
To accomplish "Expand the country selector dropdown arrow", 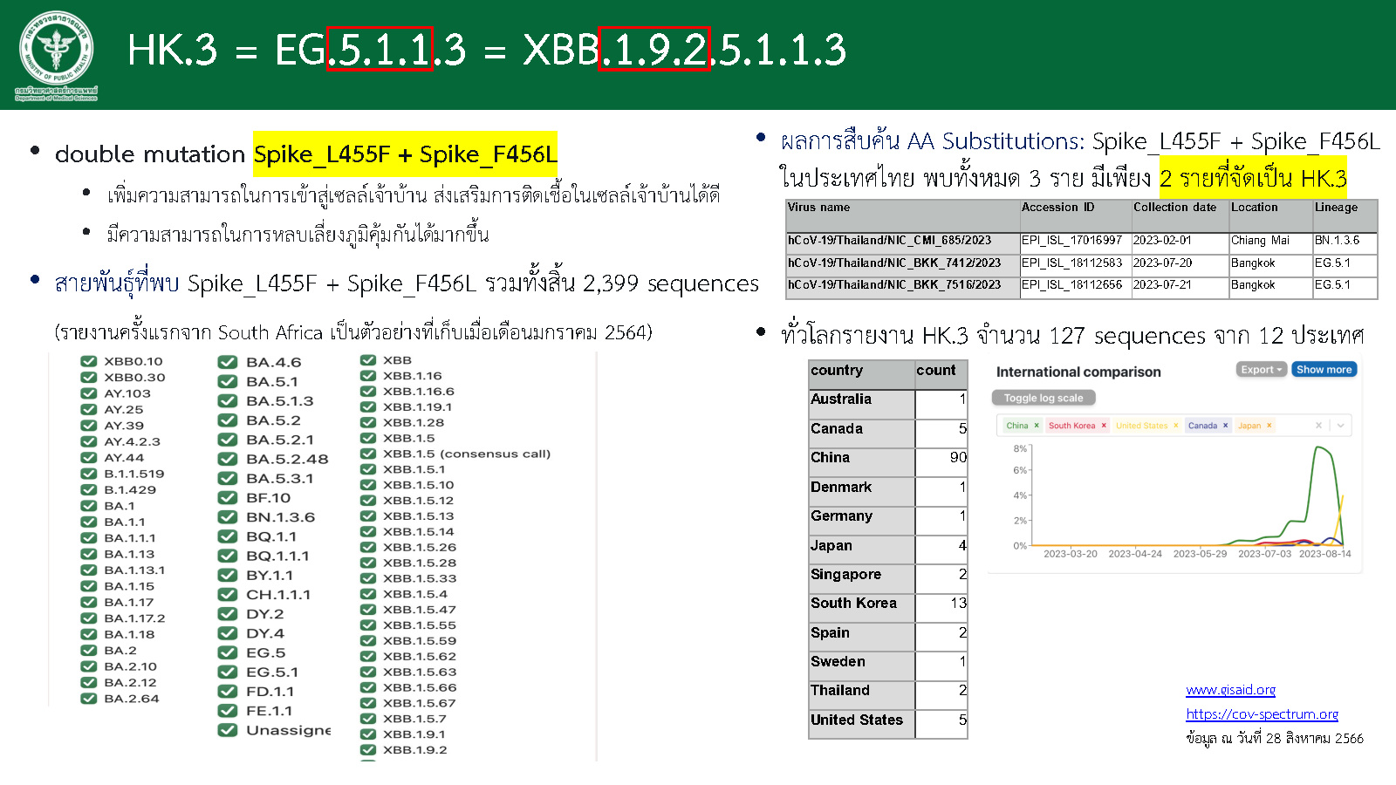I will [1340, 426].
